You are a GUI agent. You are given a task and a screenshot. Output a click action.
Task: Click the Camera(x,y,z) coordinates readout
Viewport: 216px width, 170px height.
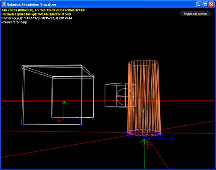tap(36, 18)
